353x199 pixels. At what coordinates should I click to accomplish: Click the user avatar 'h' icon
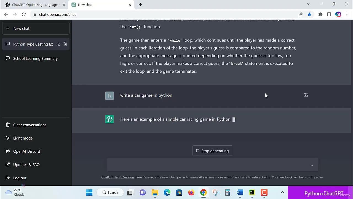tap(109, 96)
